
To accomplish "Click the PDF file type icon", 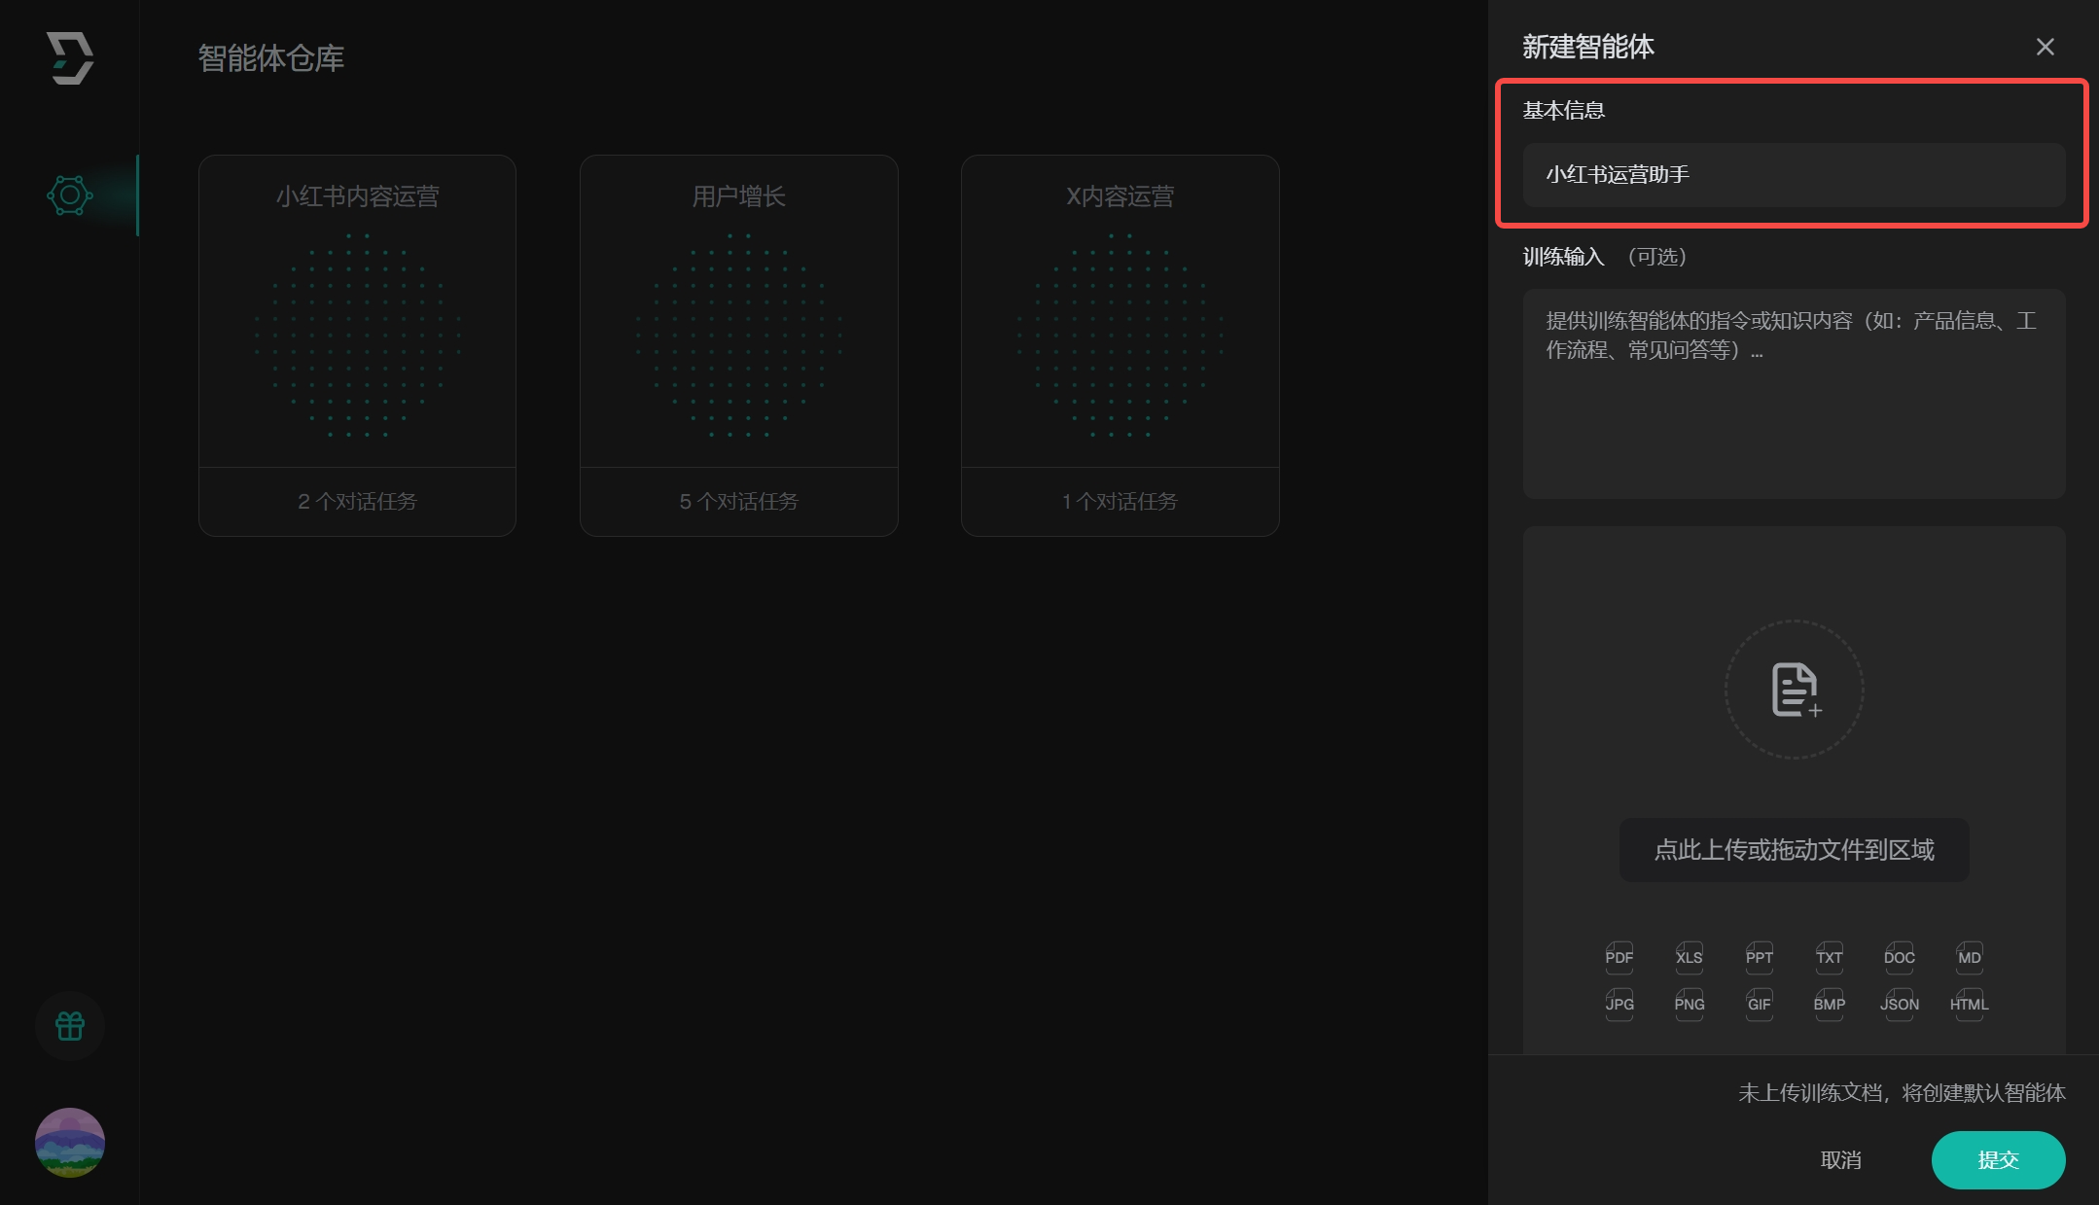I will click(1619, 957).
